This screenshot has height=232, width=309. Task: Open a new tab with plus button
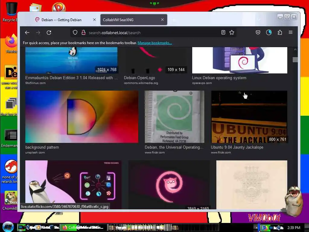point(174,20)
